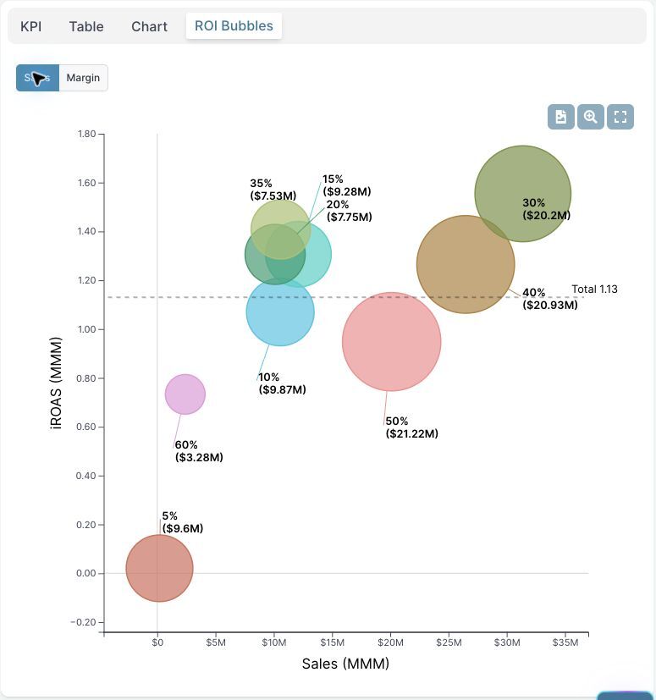Screen dimensions: 656x700
Task: Click the Sales (MMM) x-axis title
Action: tap(345, 664)
